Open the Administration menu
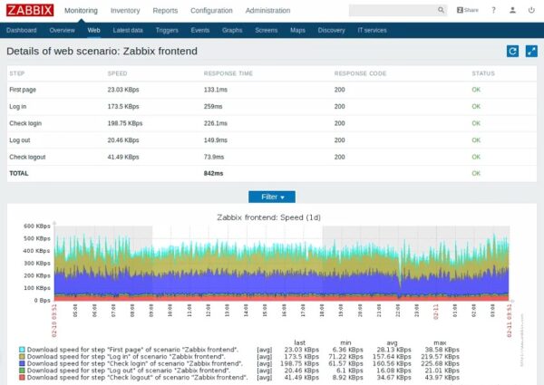Screen dimensions: 544x385 pyautogui.click(x=267, y=10)
